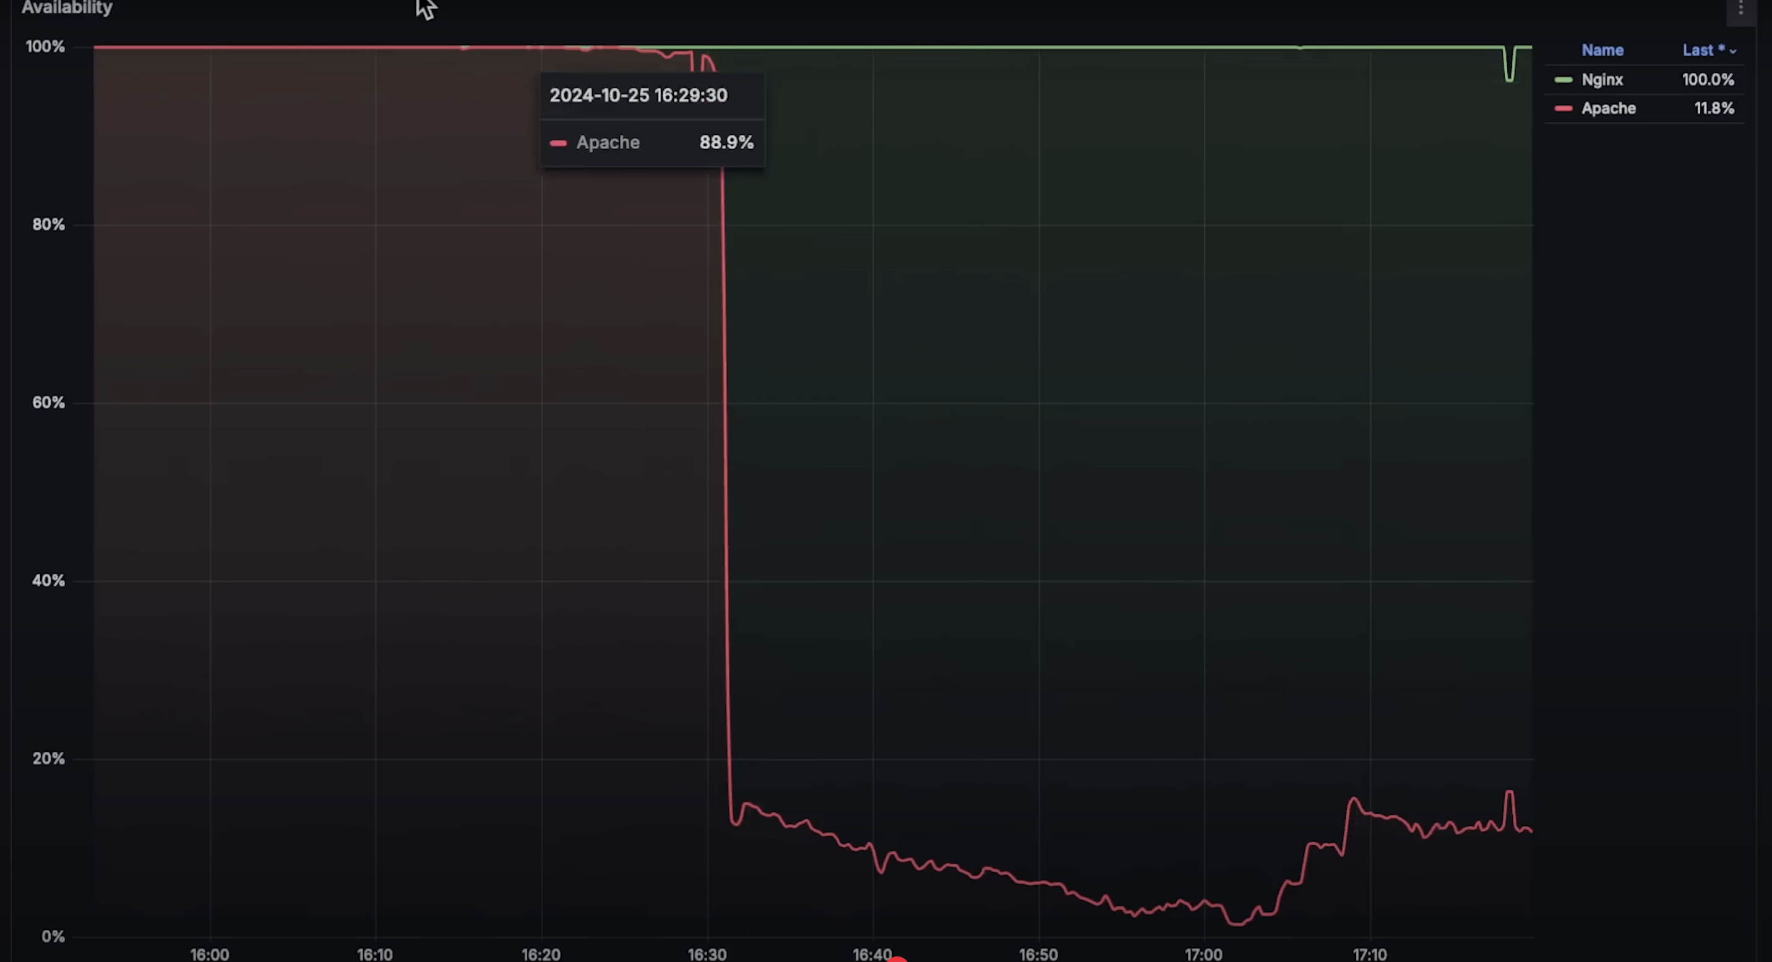Click the Name legend column header
Viewport: 1772px width, 962px height.
click(x=1602, y=50)
